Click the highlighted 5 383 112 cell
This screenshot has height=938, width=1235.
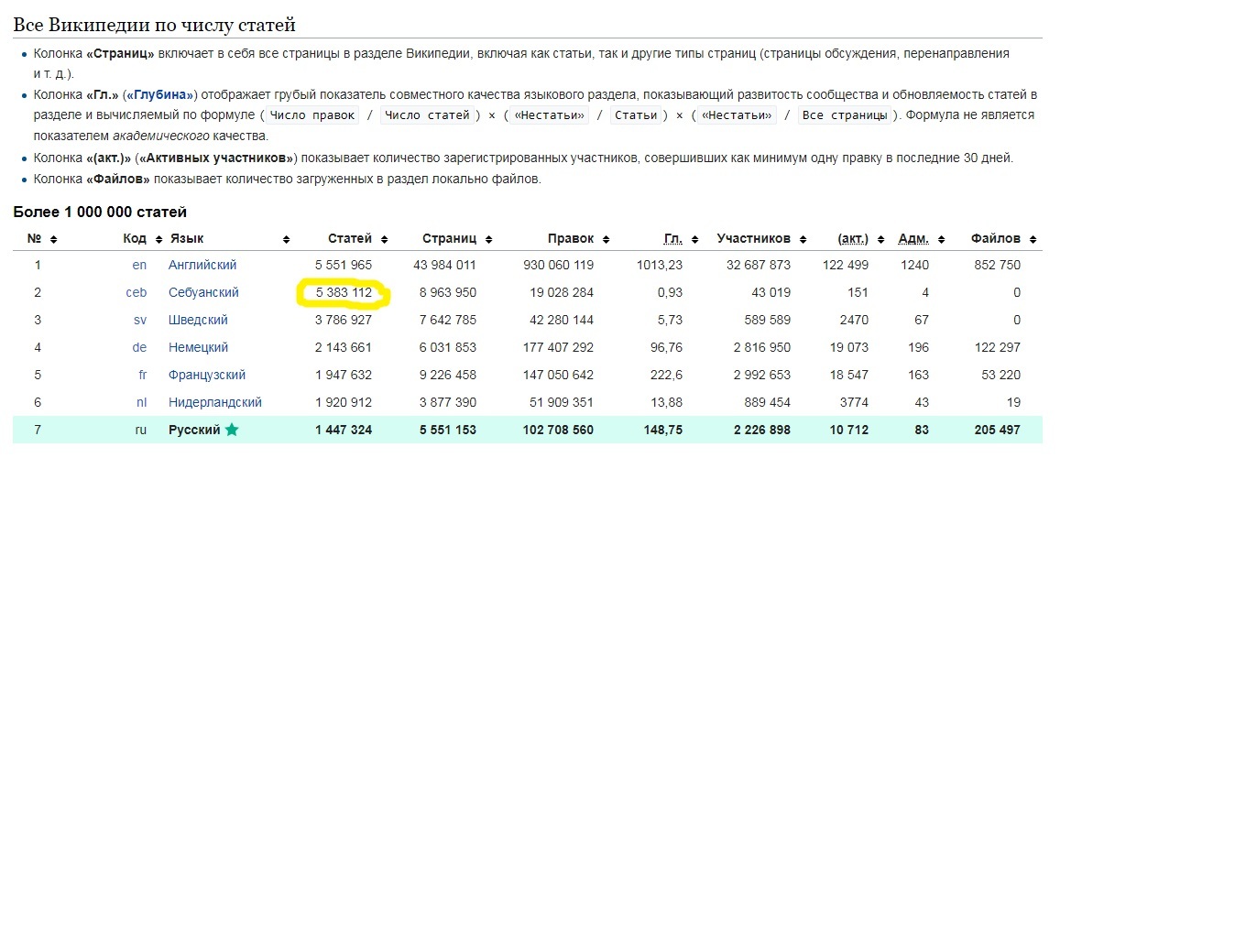coord(344,293)
